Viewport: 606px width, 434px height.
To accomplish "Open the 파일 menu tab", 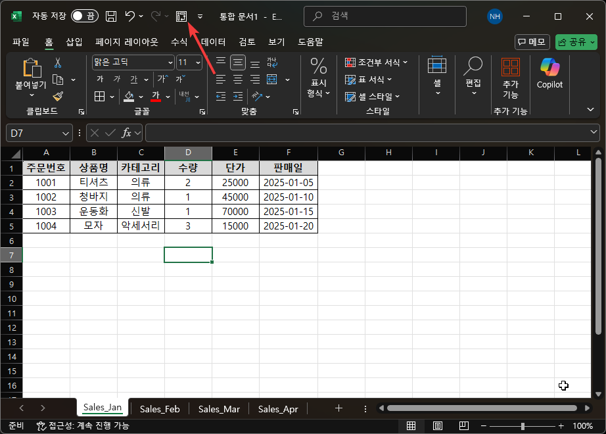I will 20,42.
